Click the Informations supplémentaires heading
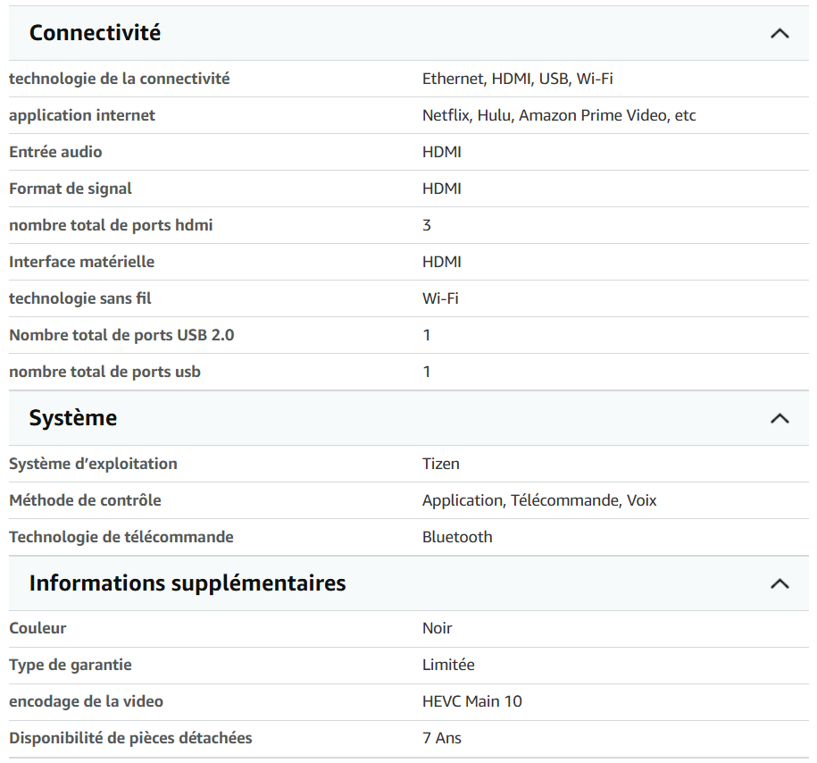The width and height of the screenshot is (817, 763). (187, 583)
